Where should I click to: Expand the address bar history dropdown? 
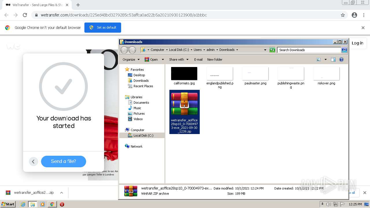coord(265,50)
